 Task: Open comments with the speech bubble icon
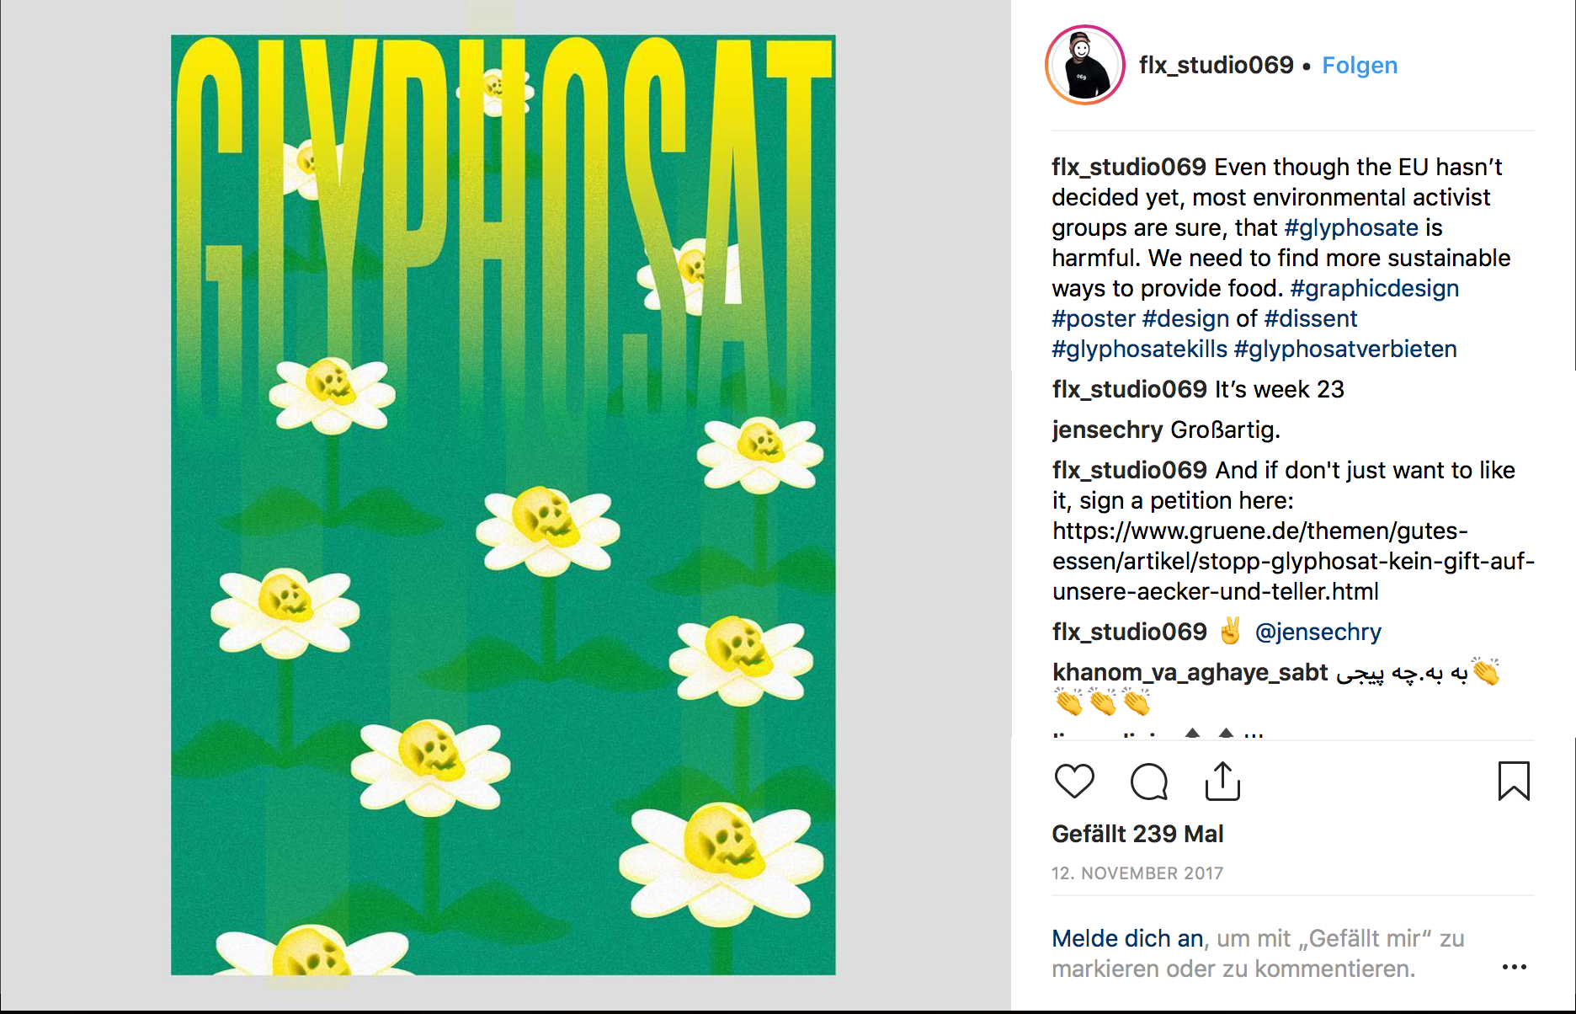tap(1149, 782)
